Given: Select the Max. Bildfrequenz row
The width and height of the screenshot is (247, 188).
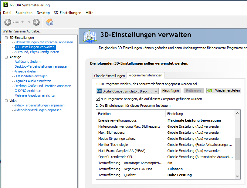Looking at the screenshot, I should point(165,133).
